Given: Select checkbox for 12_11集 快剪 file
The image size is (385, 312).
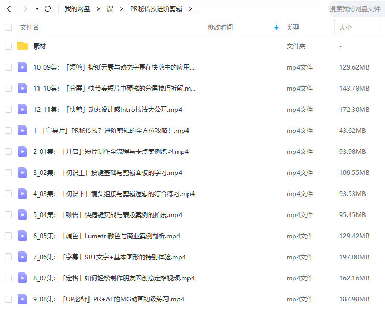Looking at the screenshot, I should [x=8, y=109].
